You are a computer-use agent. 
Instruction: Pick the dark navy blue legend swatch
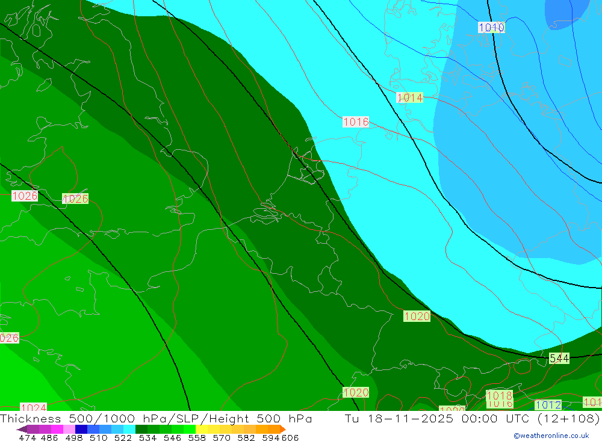81,429
